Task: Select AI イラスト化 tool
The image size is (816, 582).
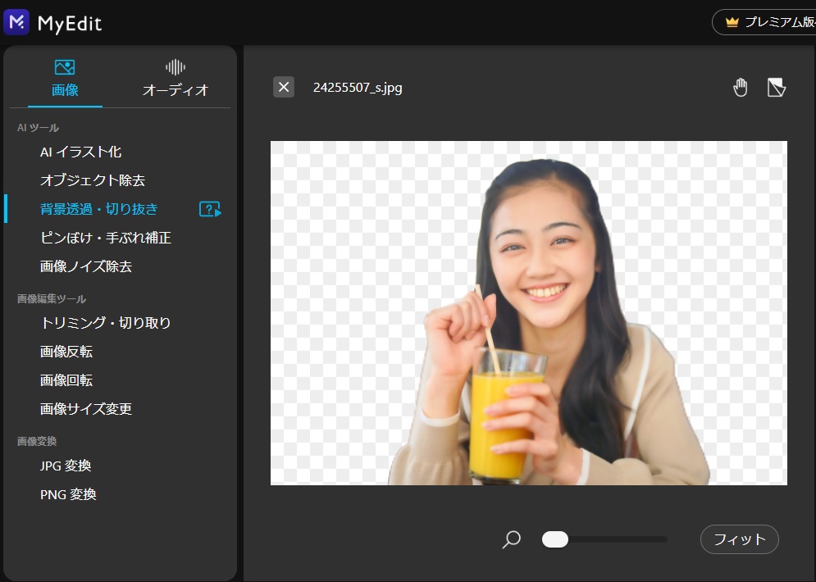Action: [80, 152]
